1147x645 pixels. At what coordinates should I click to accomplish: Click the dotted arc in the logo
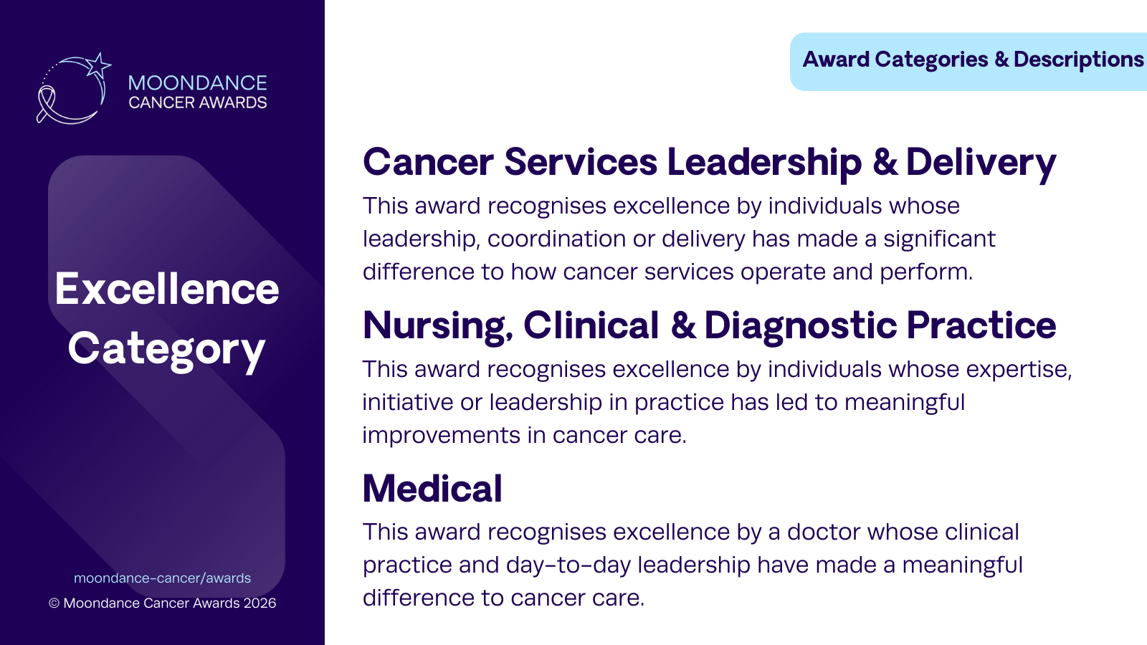[49, 72]
